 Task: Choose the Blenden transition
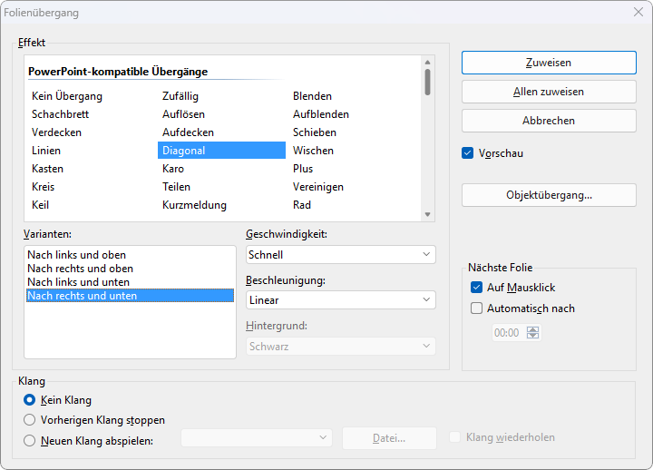point(312,96)
